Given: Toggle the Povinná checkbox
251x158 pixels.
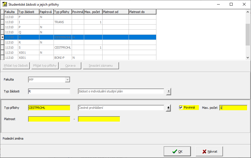Looking at the screenshot, I should coord(181,108).
